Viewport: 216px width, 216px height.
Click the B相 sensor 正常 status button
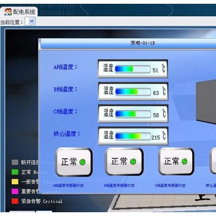coord(124,161)
